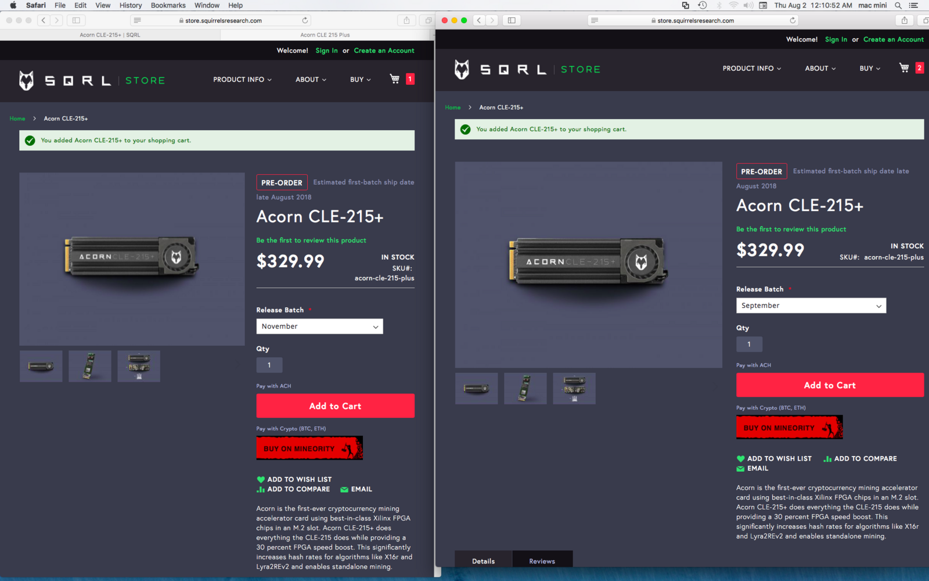Toggle Reader view in right Safari window
Screen dimensions: 929x581
click(595, 20)
